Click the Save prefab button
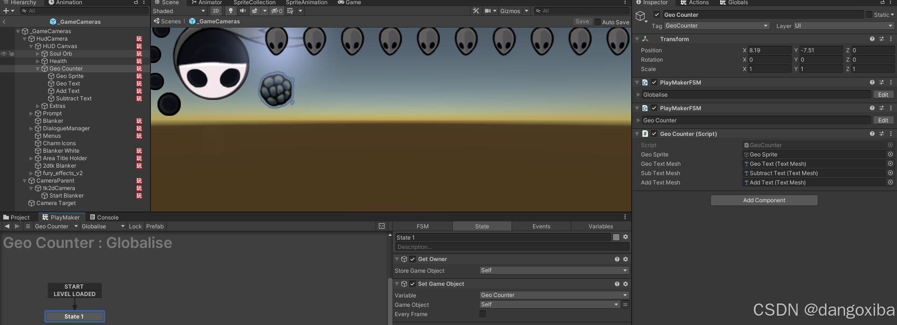This screenshot has height=325, width=897. tap(582, 21)
